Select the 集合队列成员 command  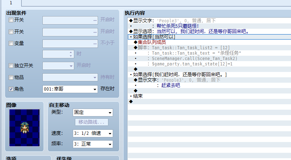(209, 42)
